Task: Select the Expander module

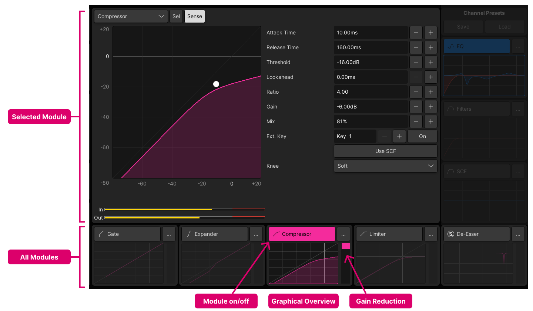Action: 214,234
